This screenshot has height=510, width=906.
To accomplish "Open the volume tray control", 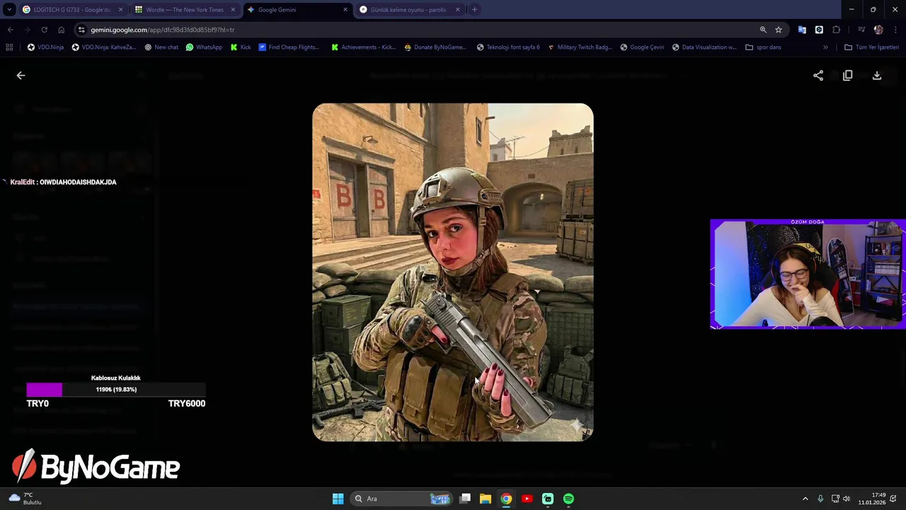I will click(x=847, y=499).
